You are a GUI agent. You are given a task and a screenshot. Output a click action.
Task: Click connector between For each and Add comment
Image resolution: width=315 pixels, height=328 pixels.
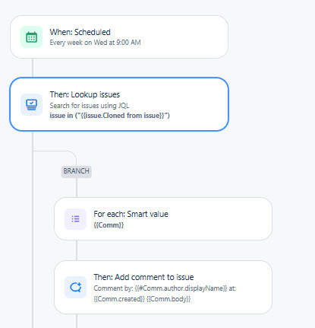coord(77,250)
